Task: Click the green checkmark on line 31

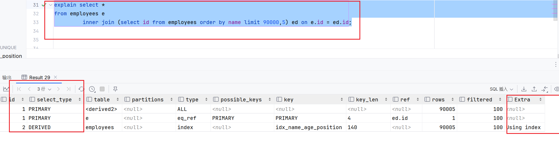Action: pyautogui.click(x=44, y=5)
